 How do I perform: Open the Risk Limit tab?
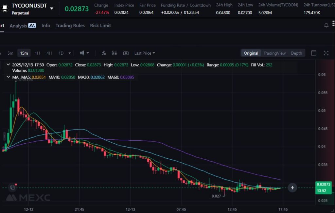pos(100,26)
